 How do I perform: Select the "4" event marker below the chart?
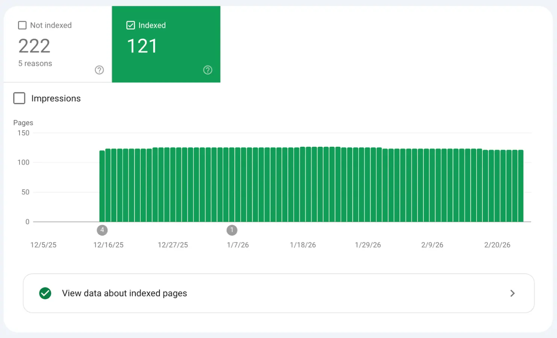coord(102,230)
